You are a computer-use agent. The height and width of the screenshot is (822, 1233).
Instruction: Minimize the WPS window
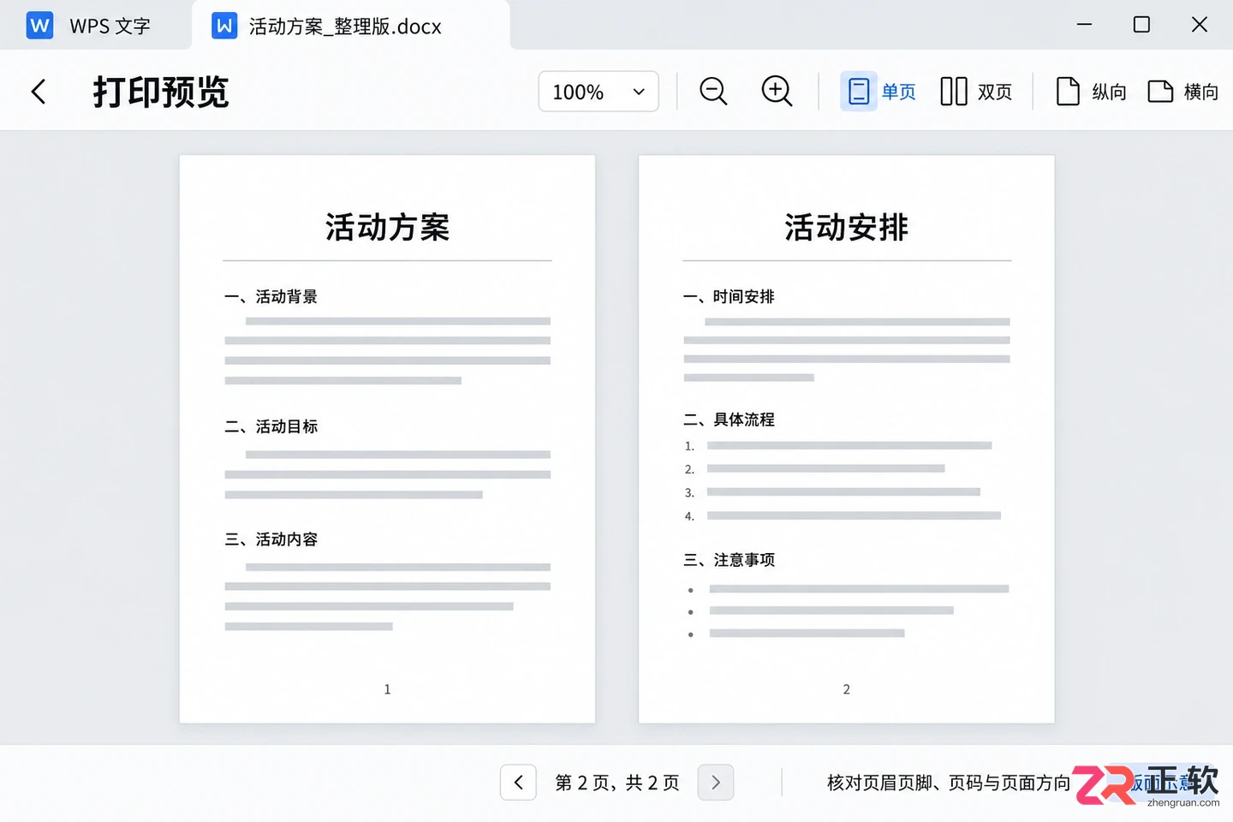[x=1084, y=25]
